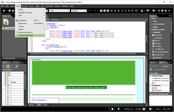Viewport: 174px width, 112px height.
Task: Click the Italic formatting icon
Action: coord(104,11)
